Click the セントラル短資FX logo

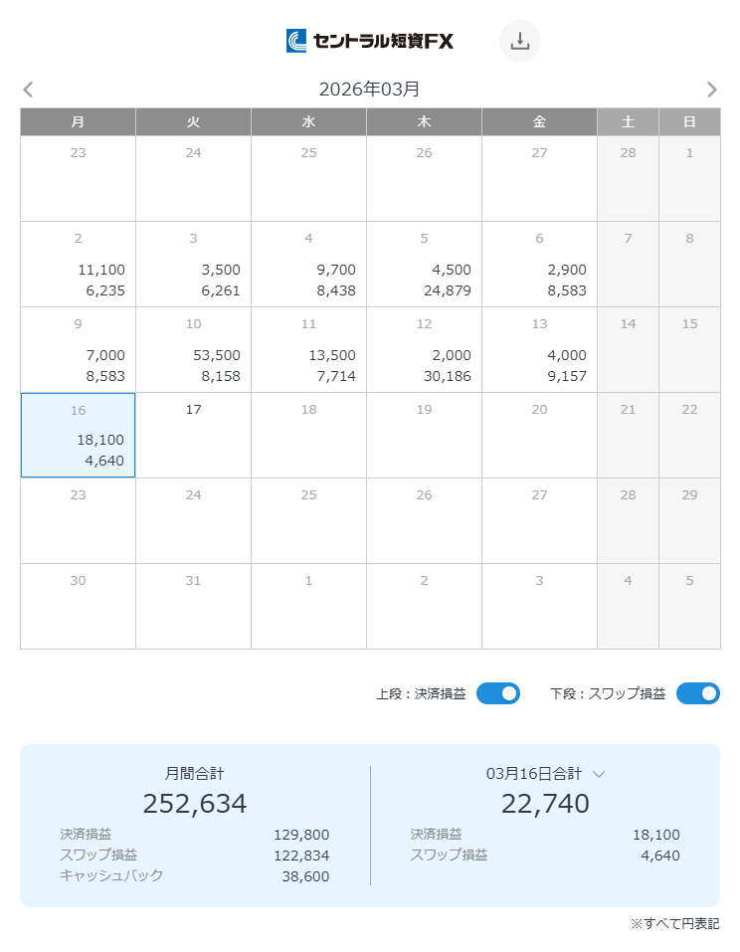point(370,41)
